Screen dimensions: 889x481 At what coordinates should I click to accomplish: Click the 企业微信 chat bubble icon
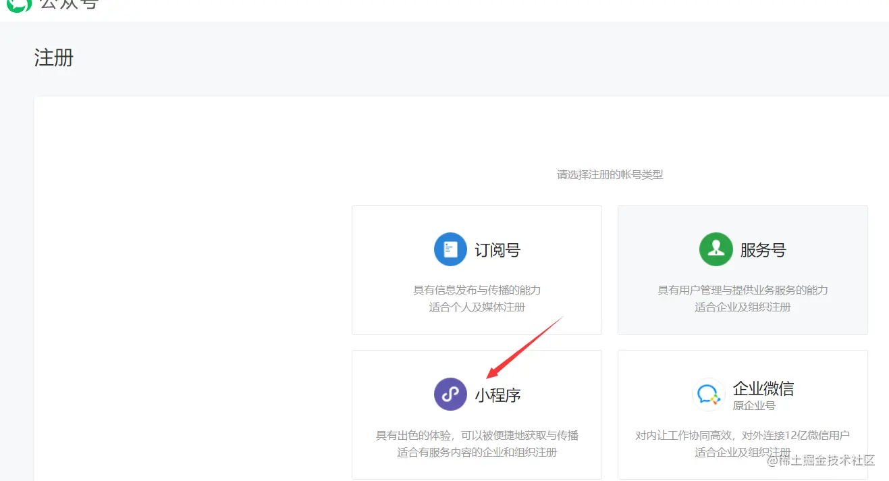click(709, 395)
